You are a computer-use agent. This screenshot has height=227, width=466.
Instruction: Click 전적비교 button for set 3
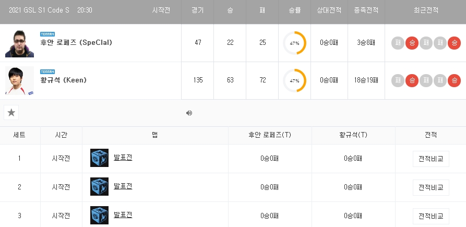click(x=431, y=216)
